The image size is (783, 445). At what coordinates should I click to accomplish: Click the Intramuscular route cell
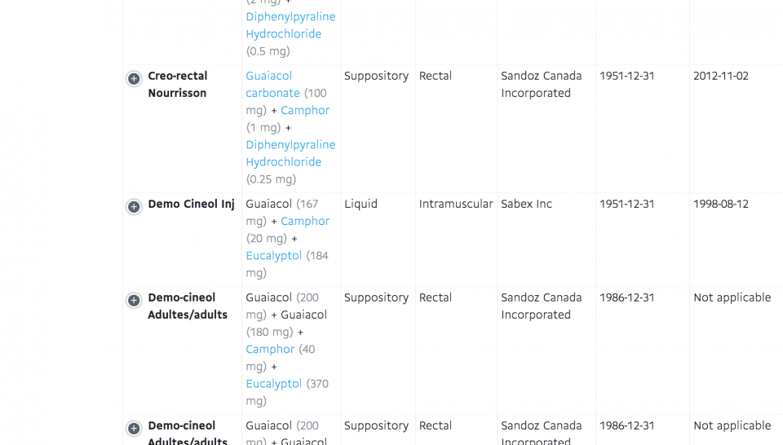pyautogui.click(x=456, y=204)
